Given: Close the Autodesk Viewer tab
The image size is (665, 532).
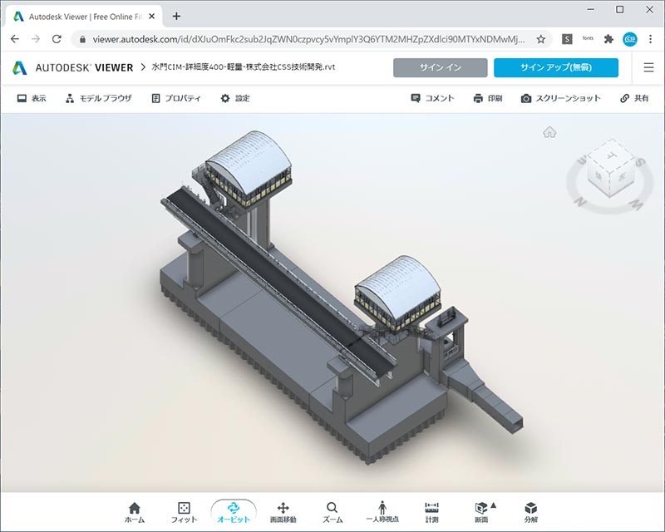Looking at the screenshot, I should click(x=152, y=17).
